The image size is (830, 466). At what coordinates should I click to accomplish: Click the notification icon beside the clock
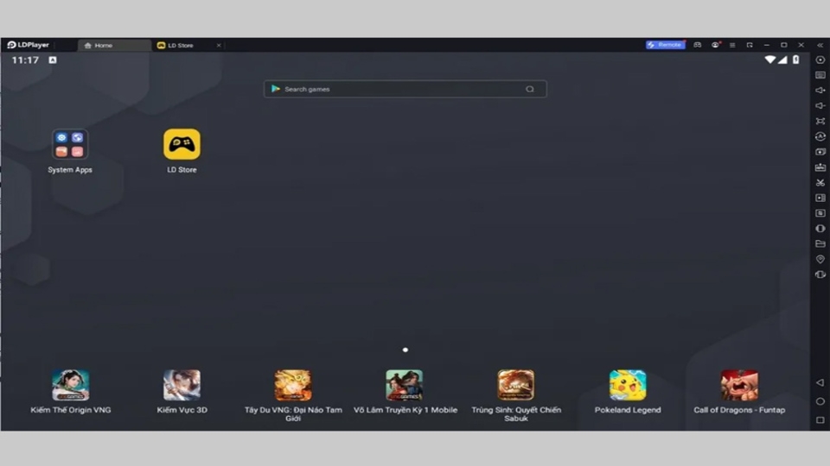[x=53, y=60]
